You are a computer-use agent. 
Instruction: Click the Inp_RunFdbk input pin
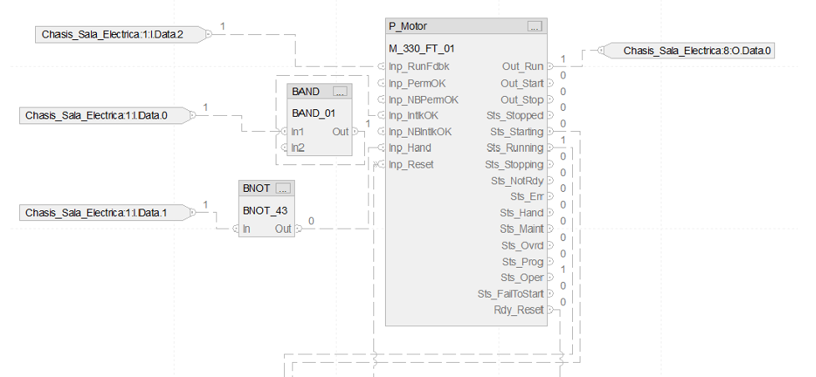point(382,67)
